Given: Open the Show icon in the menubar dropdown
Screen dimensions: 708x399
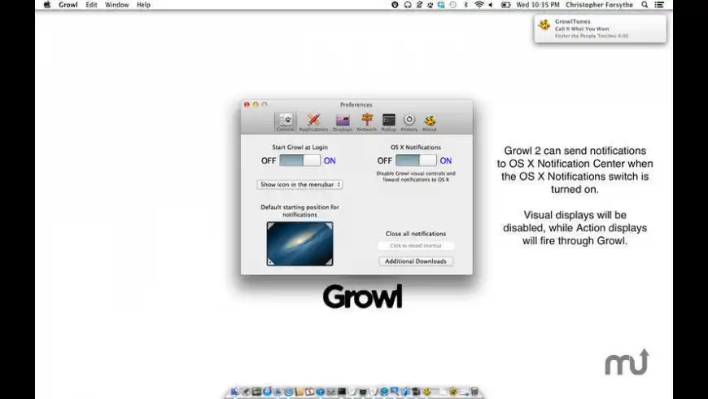Looking at the screenshot, I should click(299, 184).
